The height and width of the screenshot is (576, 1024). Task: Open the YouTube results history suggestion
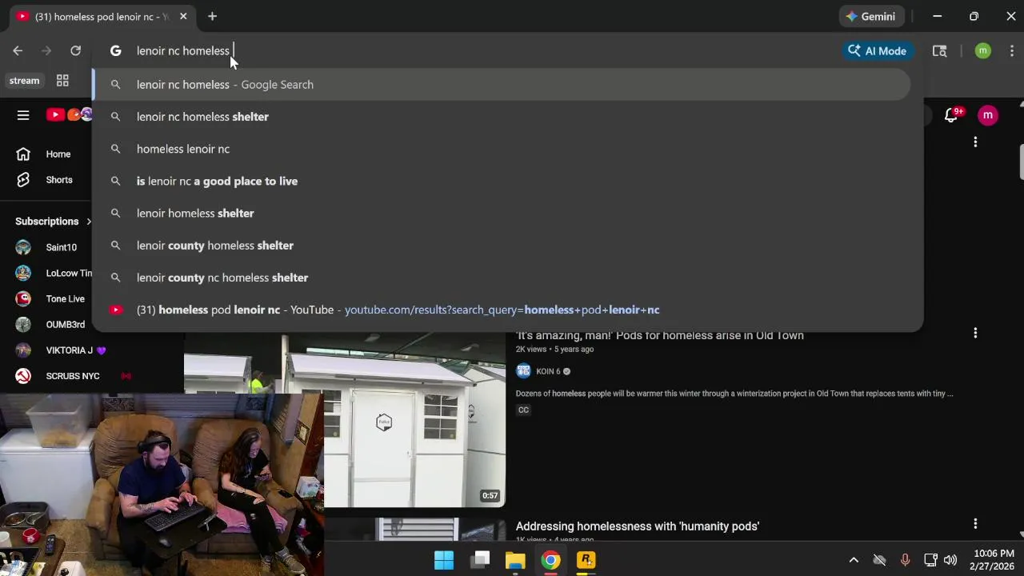pyautogui.click(x=502, y=310)
